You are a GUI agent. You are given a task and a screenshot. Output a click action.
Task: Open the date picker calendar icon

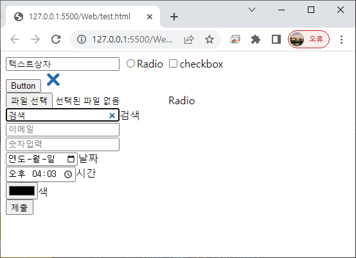(71, 159)
